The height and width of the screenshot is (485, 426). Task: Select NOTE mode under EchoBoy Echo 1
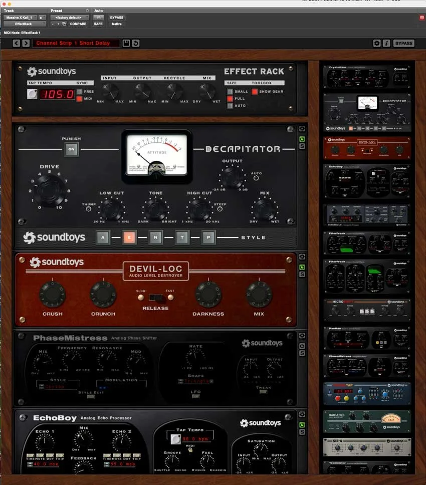(40, 455)
